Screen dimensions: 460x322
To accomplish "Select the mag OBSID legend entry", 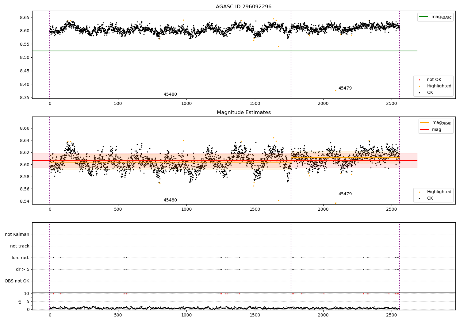I will [435, 123].
